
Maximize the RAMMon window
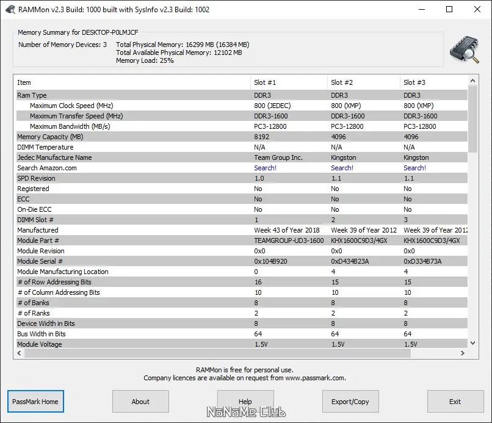point(449,9)
